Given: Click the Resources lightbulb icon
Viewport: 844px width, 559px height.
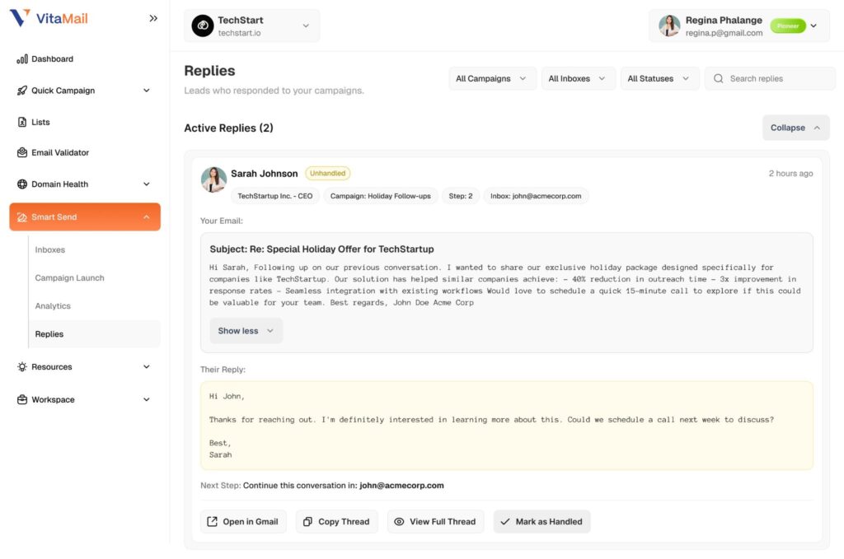Looking at the screenshot, I should [22, 366].
